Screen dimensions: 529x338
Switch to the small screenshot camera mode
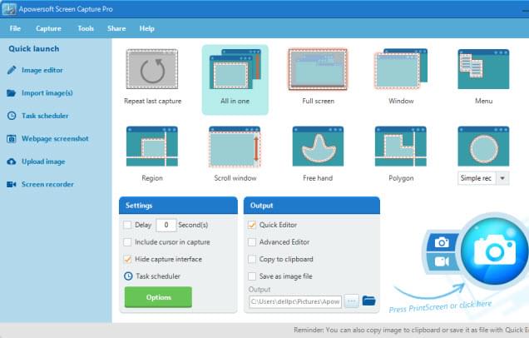pos(442,242)
